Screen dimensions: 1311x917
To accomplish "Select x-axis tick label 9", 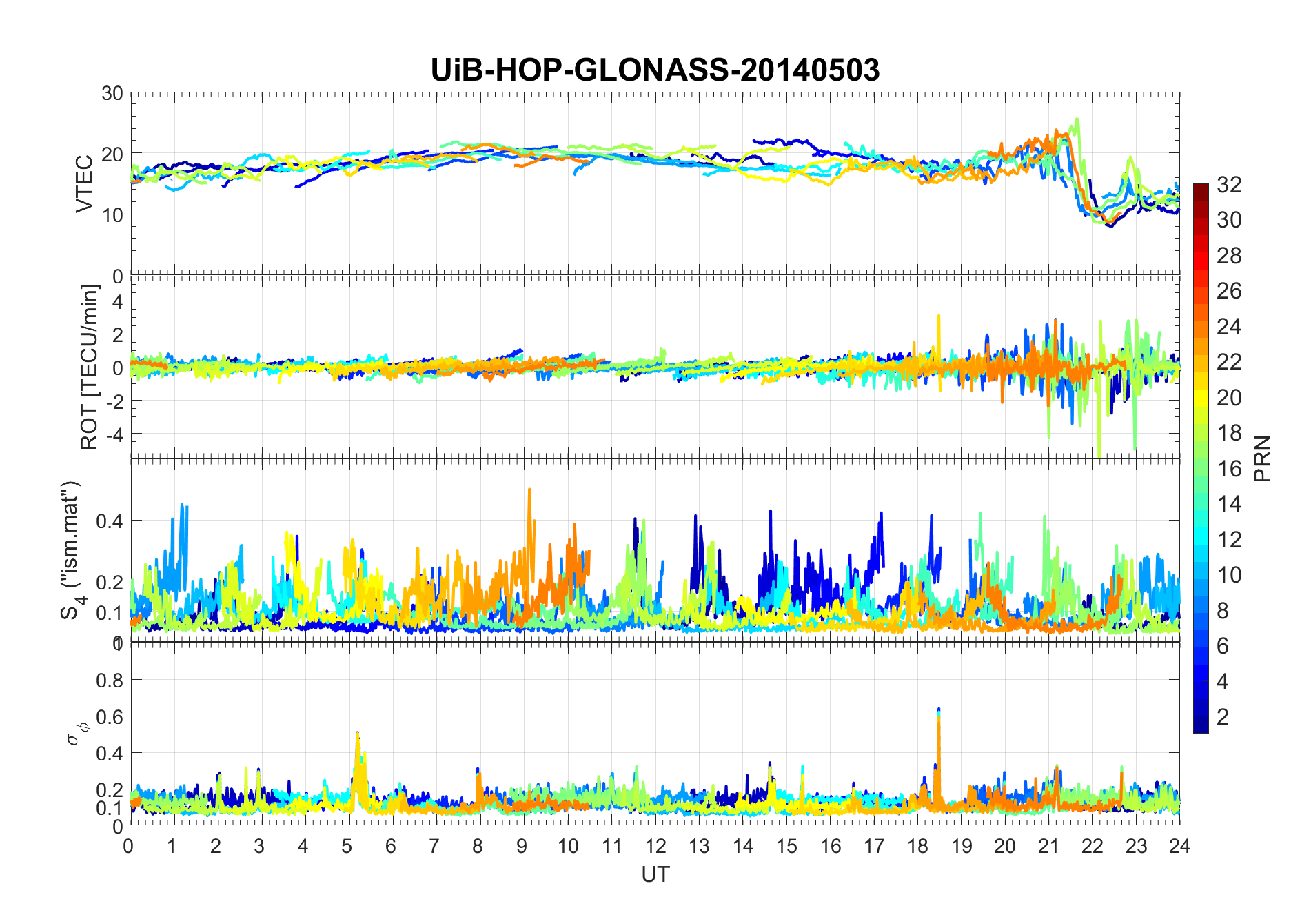I will [x=522, y=845].
